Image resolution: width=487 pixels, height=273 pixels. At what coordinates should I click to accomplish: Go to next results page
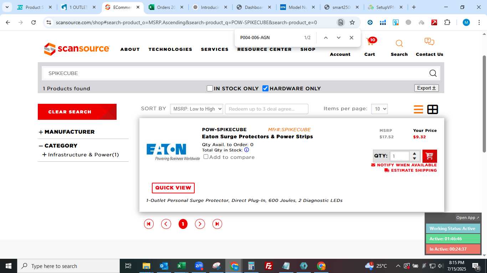[x=200, y=224]
